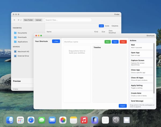Open Launchpad in the dock
This screenshot has width=161, height=127.
(20, 120)
